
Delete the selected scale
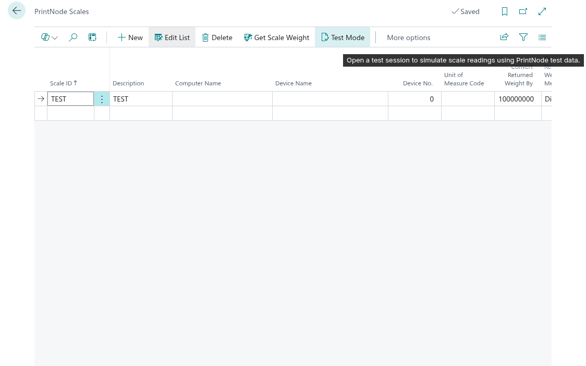click(217, 37)
